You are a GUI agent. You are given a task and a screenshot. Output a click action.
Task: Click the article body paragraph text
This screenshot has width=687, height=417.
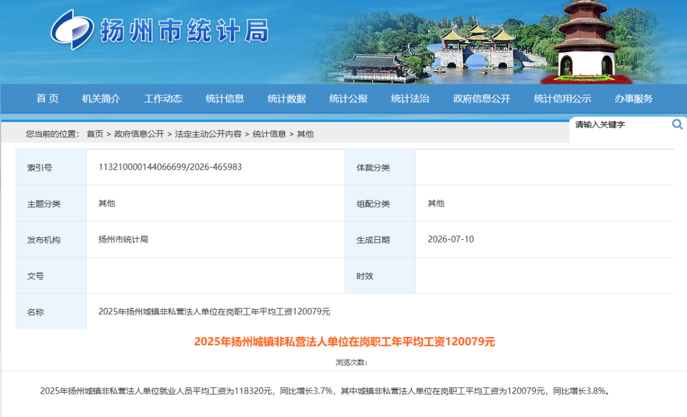tap(324, 391)
